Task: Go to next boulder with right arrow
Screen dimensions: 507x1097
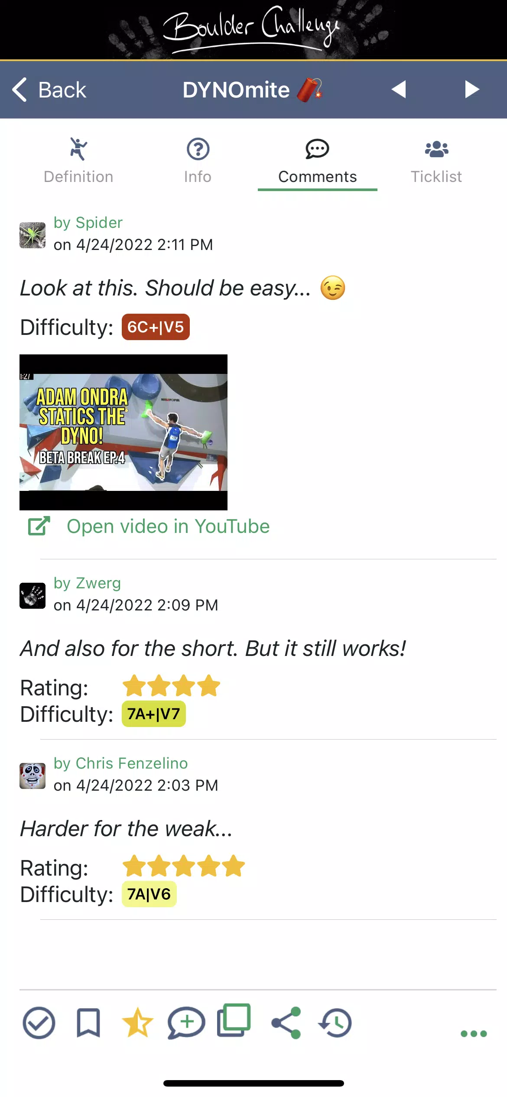Action: coord(472,89)
